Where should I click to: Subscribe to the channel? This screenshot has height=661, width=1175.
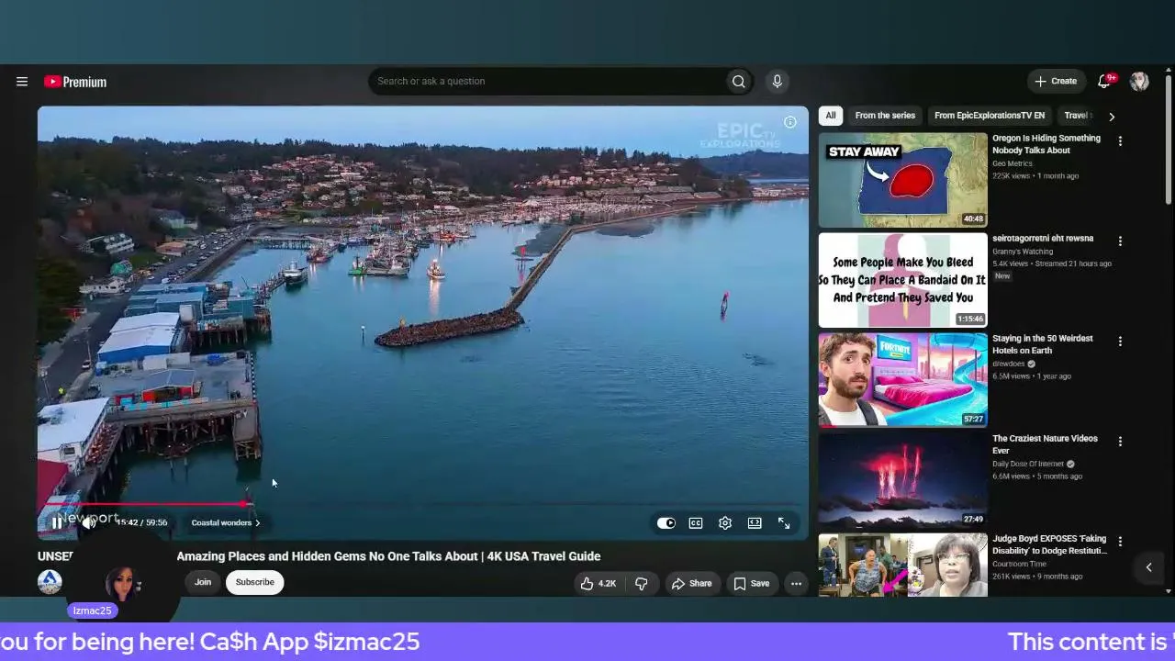pyautogui.click(x=255, y=582)
